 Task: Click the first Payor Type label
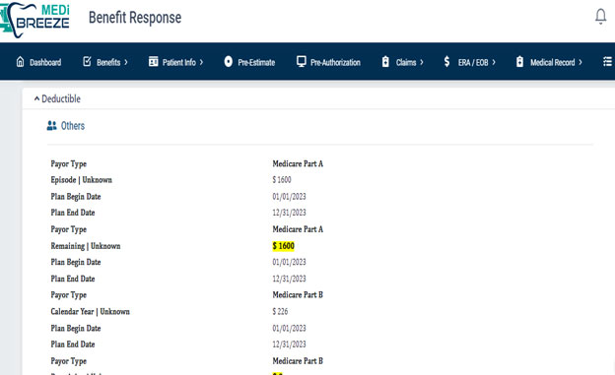[x=69, y=163]
